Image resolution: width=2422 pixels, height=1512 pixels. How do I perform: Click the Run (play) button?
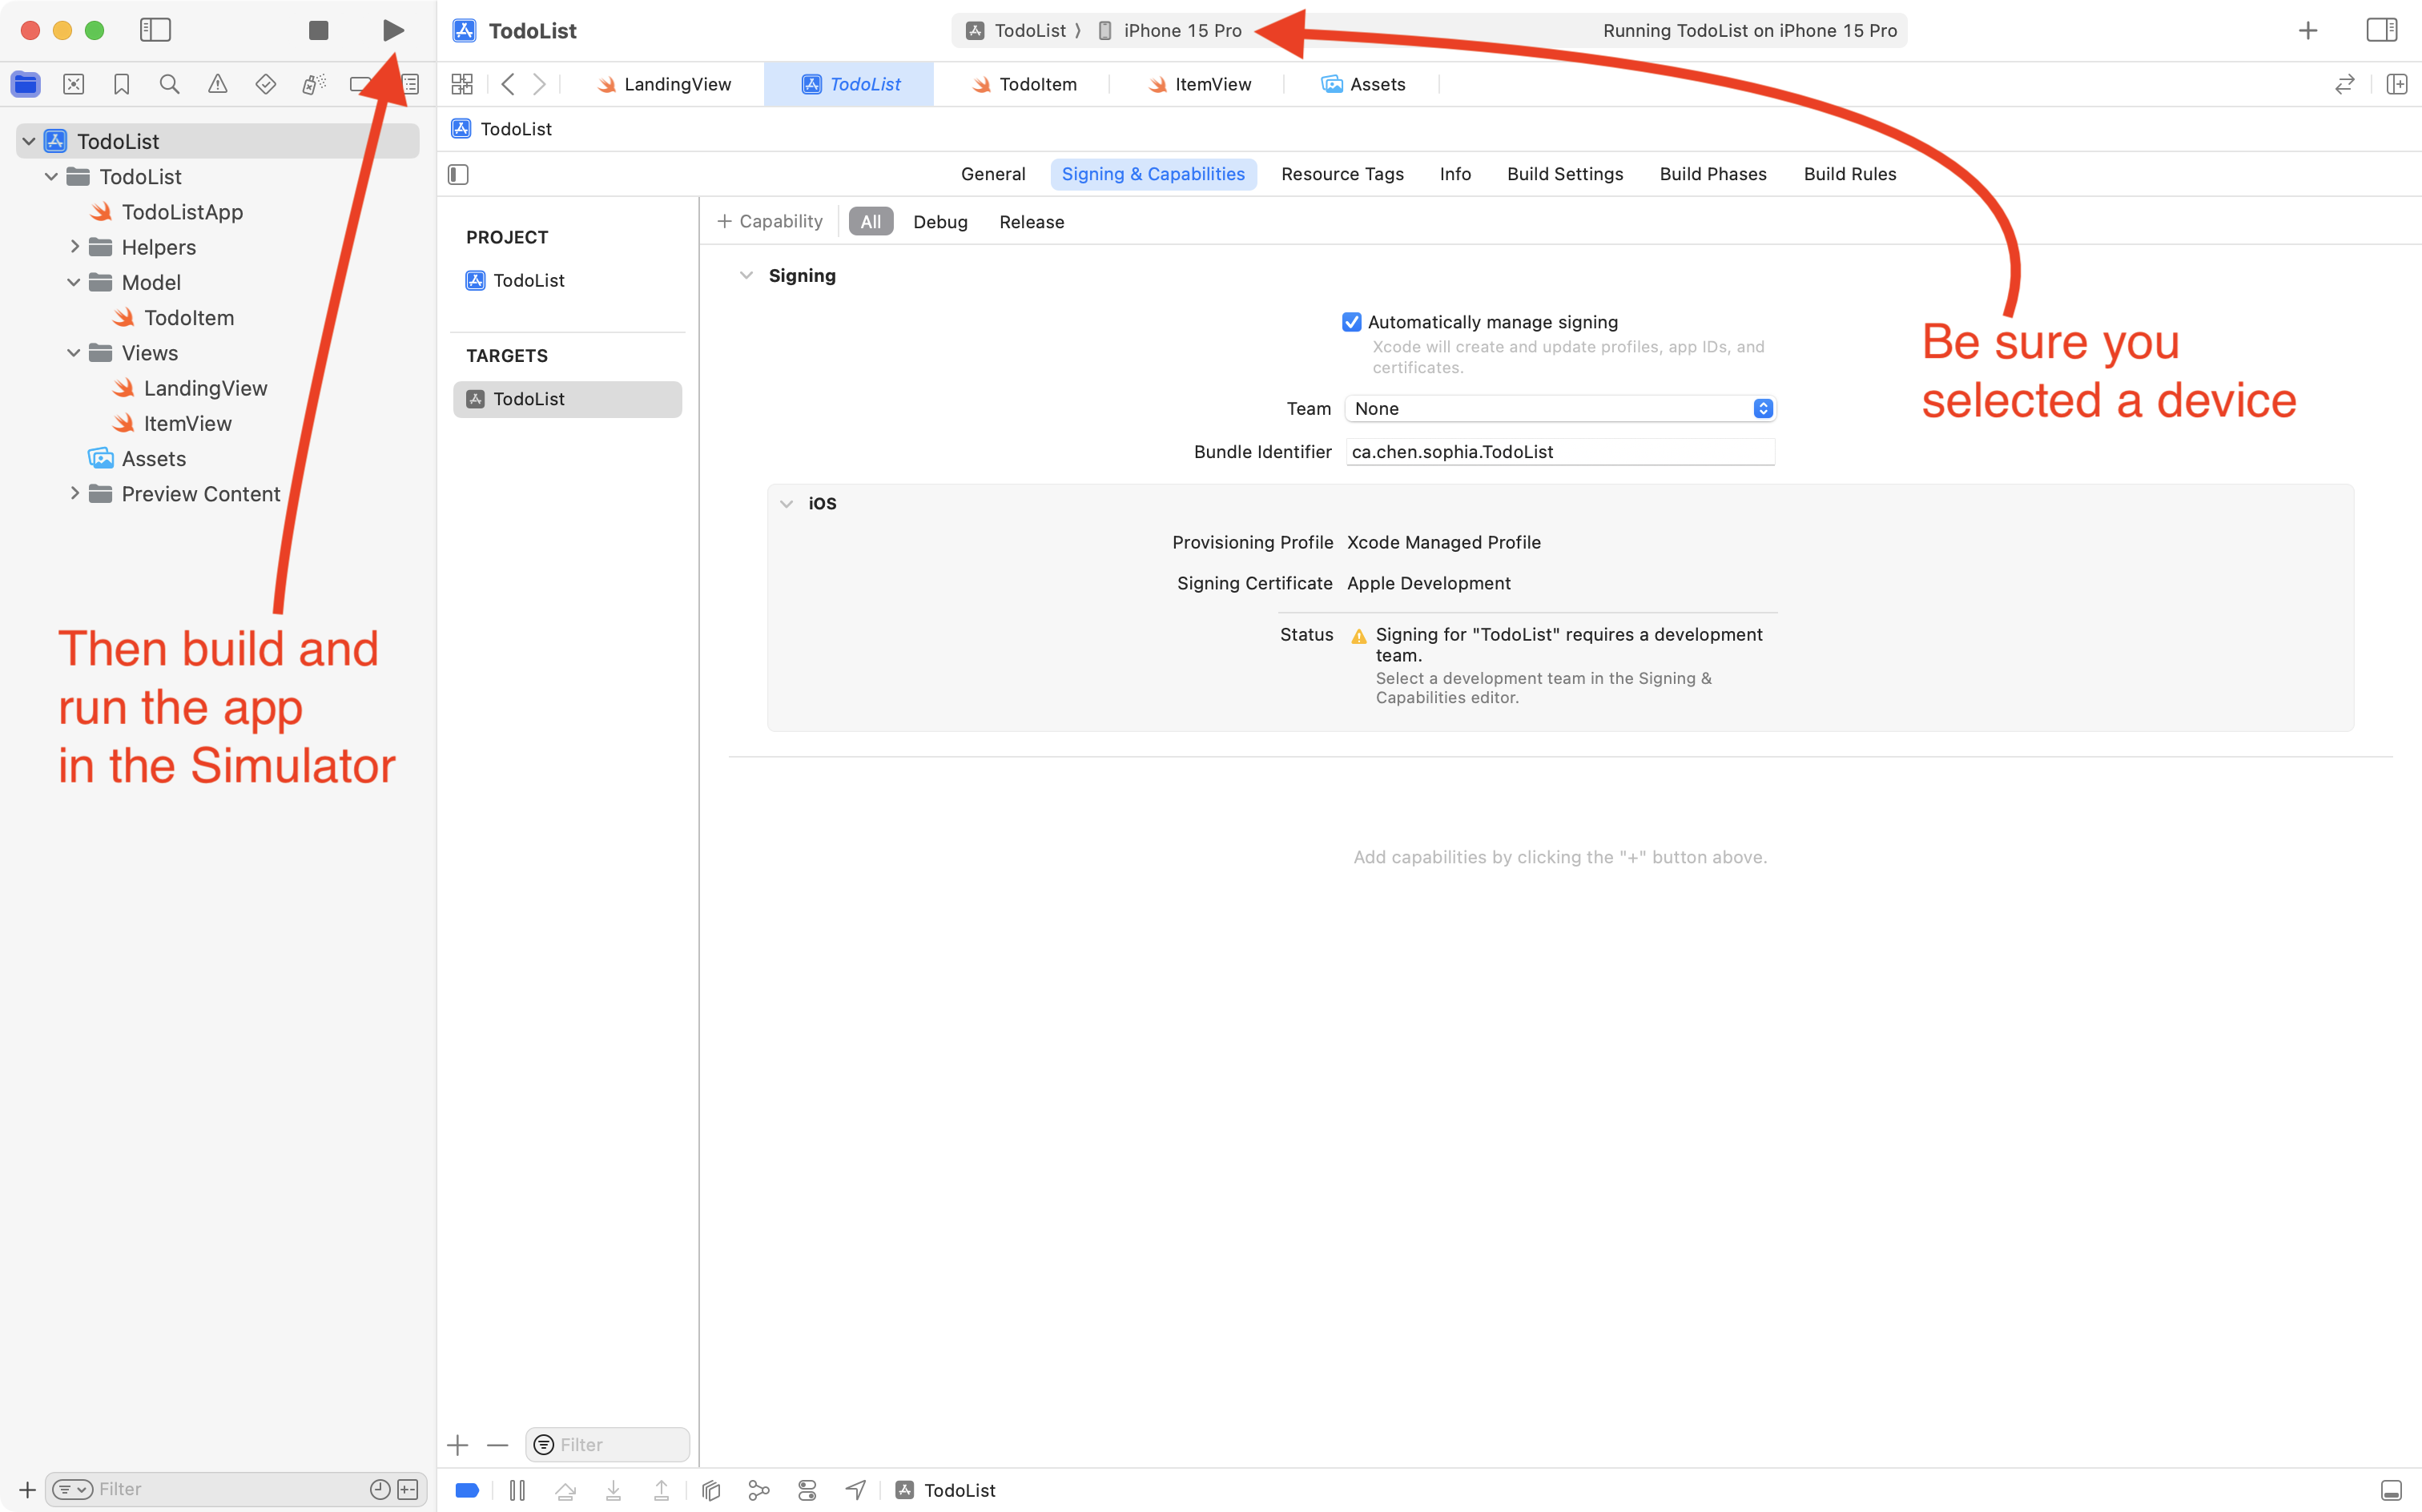tap(393, 30)
